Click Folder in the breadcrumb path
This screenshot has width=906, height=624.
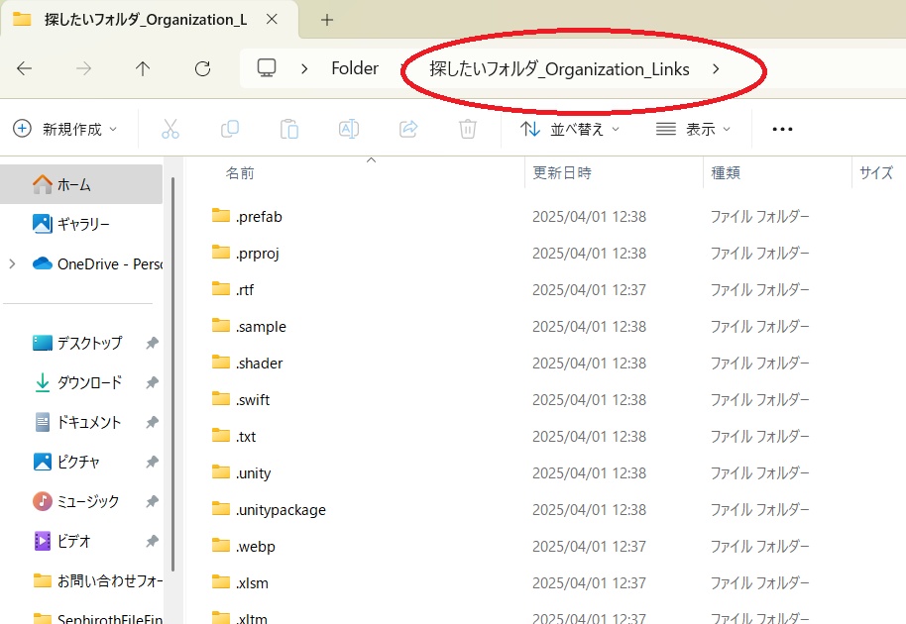tap(354, 68)
